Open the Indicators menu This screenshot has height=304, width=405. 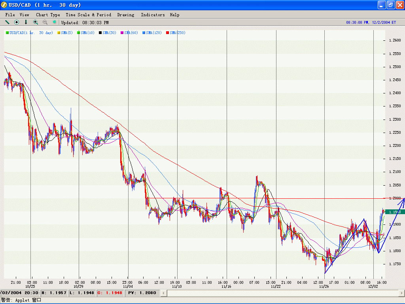[x=153, y=15]
